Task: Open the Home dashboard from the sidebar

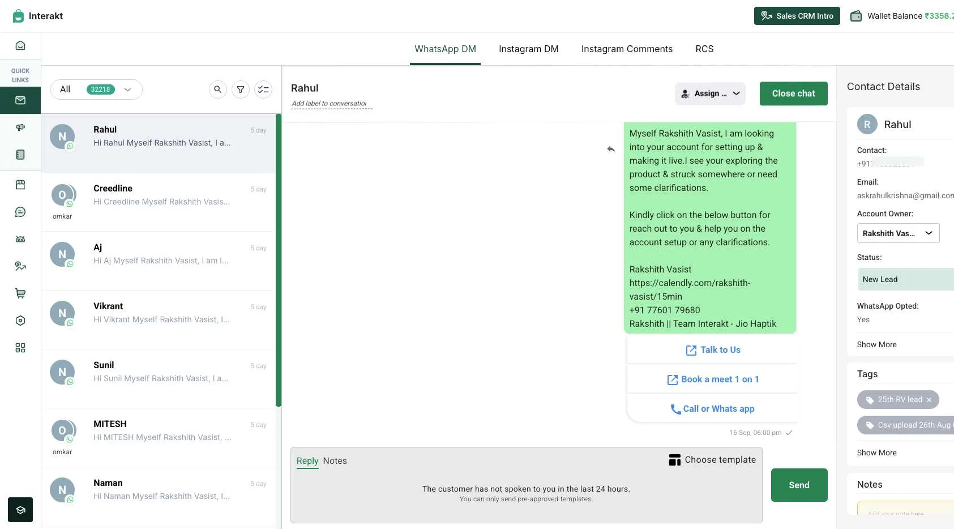Action: (x=20, y=45)
